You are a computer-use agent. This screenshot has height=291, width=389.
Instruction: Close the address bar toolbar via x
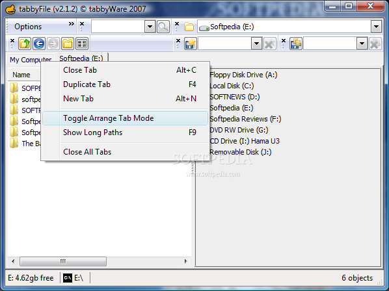177,24
